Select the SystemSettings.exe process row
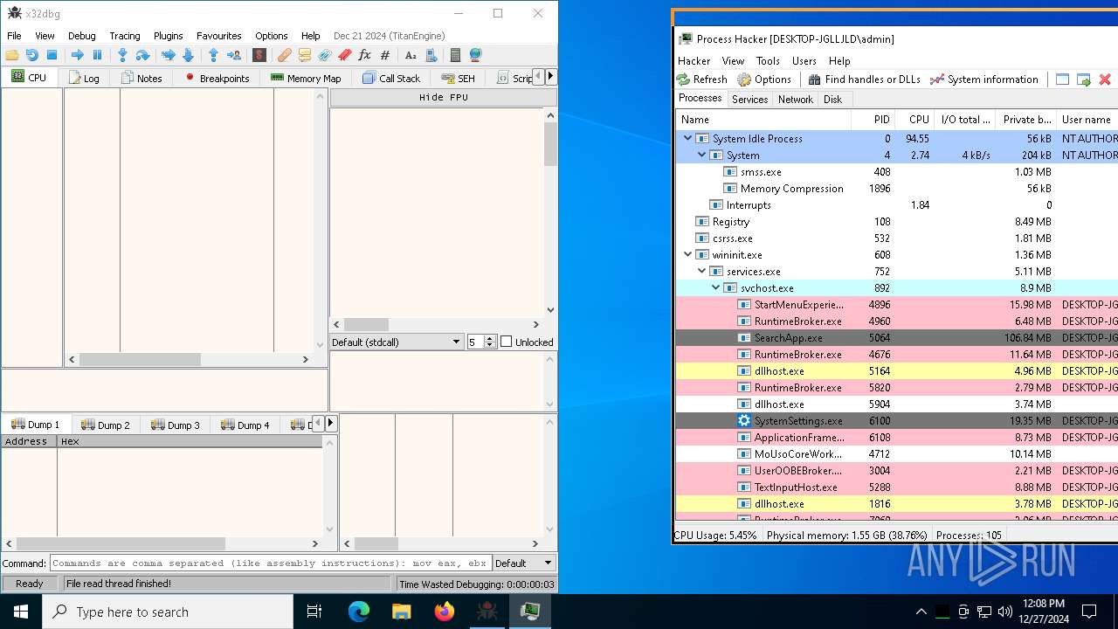 895,420
